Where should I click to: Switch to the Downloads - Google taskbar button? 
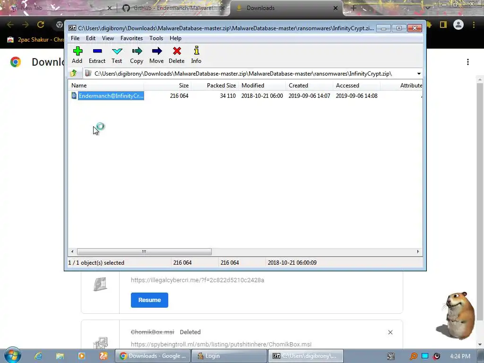(153, 356)
